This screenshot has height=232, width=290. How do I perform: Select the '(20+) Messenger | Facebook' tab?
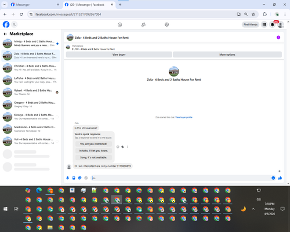click(89, 5)
